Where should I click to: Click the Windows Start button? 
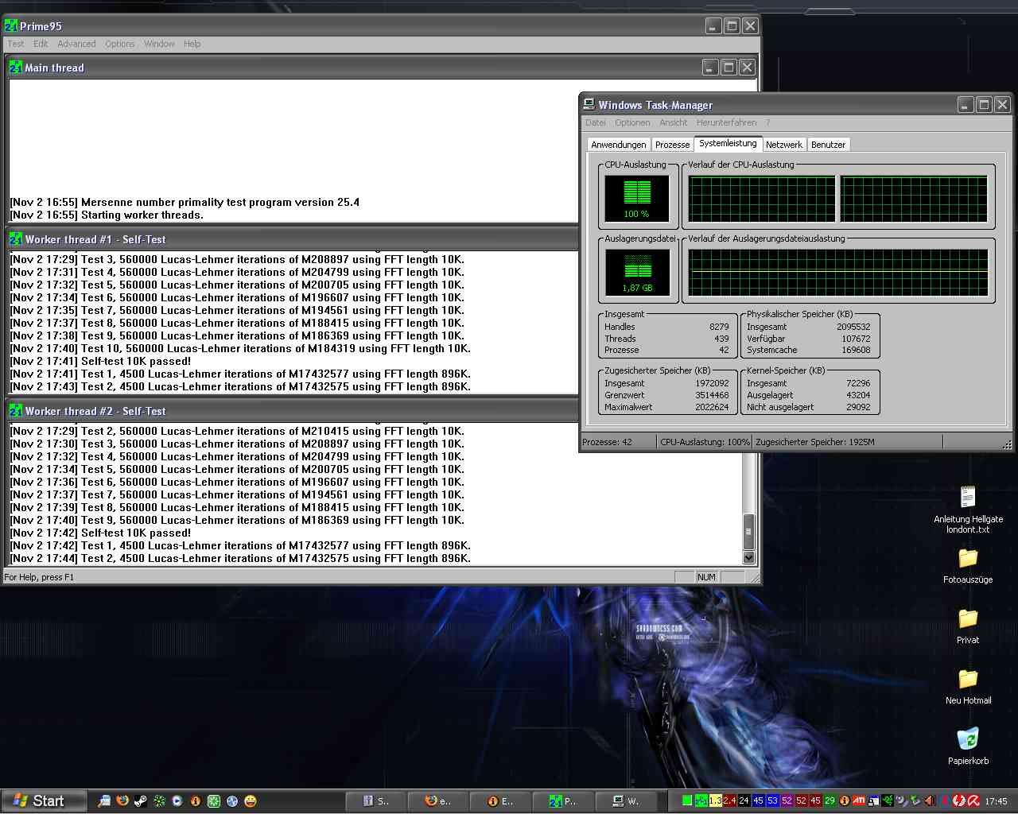[x=44, y=800]
